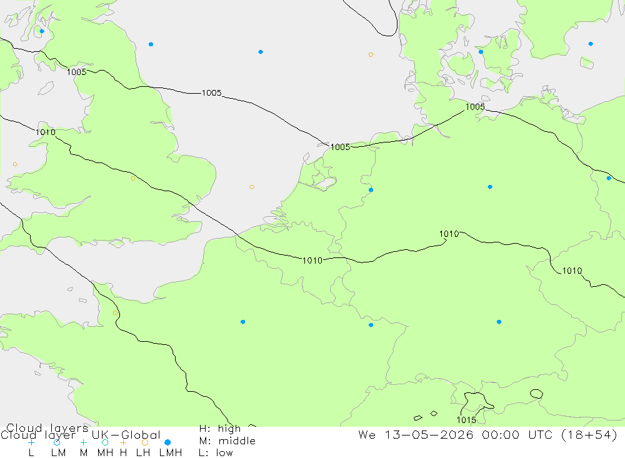Select orange circle in southern North Sea
This screenshot has width=625, height=458.
coord(252,187)
